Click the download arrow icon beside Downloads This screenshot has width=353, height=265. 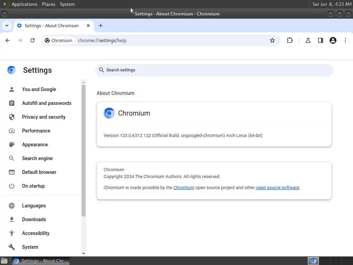[x=12, y=219]
